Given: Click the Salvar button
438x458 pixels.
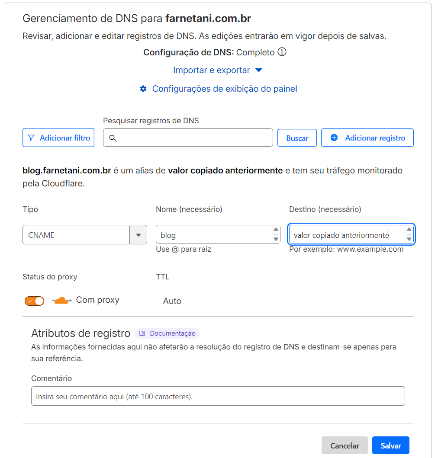Looking at the screenshot, I should click(390, 445).
